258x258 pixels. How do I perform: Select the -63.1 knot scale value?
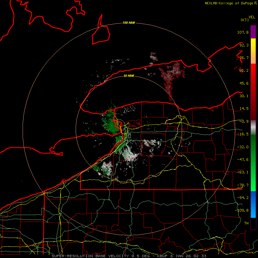(243, 172)
